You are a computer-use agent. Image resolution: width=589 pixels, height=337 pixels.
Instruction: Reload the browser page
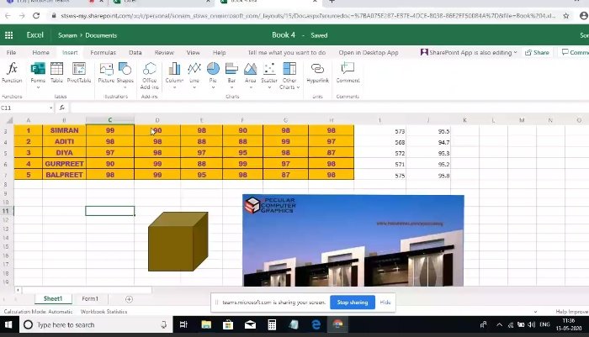click(x=36, y=16)
